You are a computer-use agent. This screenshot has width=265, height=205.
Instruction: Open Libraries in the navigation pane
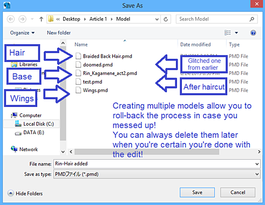click(x=28, y=64)
